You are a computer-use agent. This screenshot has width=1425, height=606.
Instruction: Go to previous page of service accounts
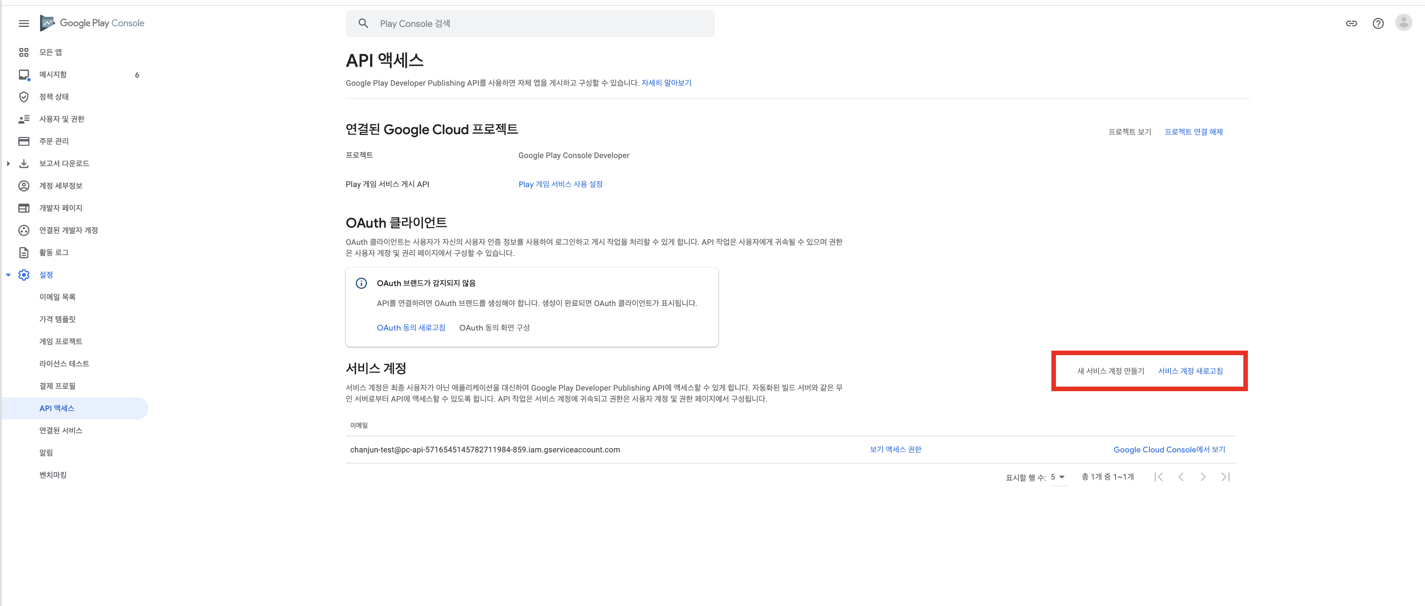1180,477
